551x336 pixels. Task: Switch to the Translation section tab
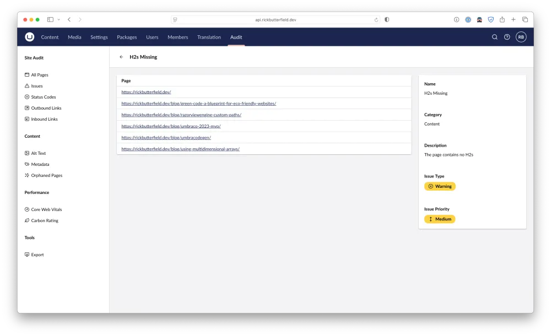209,37
